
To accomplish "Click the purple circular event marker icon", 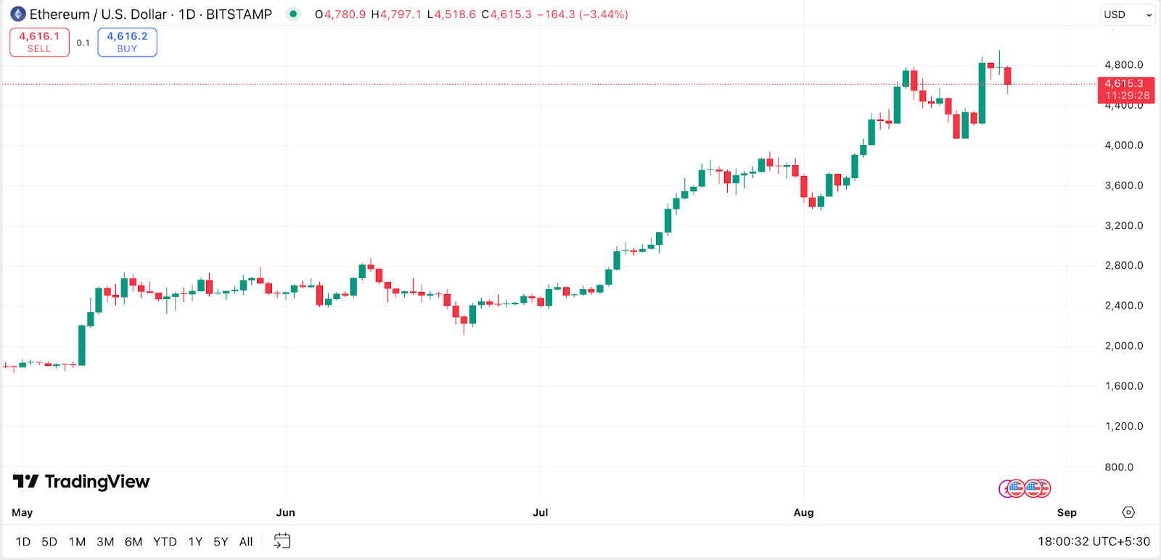I will click(1006, 488).
